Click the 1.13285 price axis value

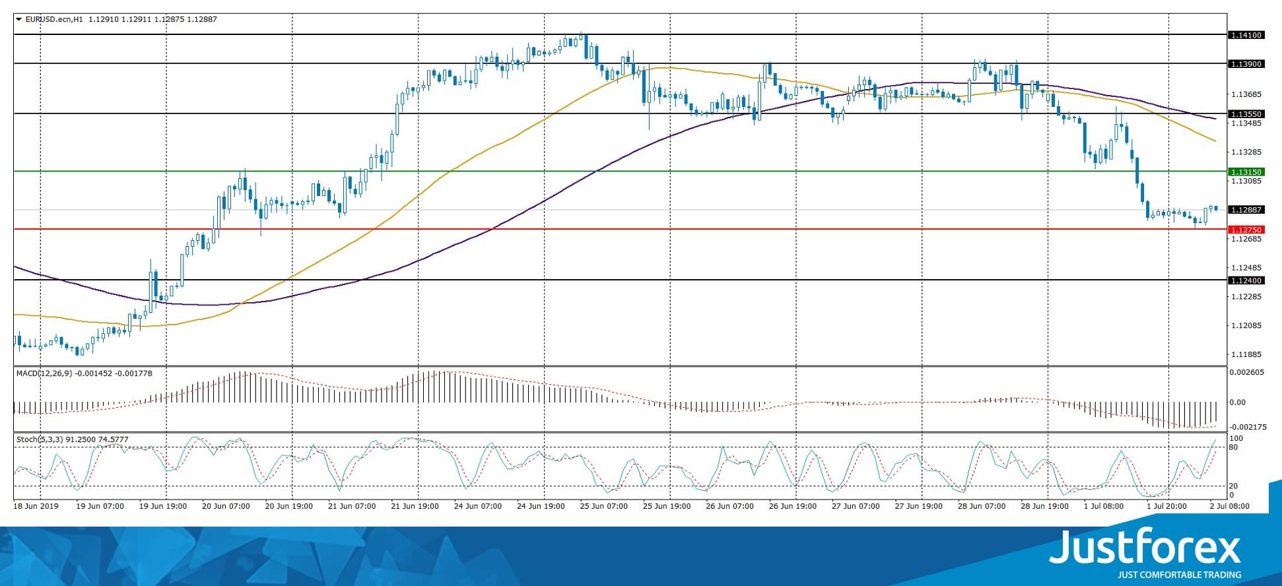(x=1246, y=152)
